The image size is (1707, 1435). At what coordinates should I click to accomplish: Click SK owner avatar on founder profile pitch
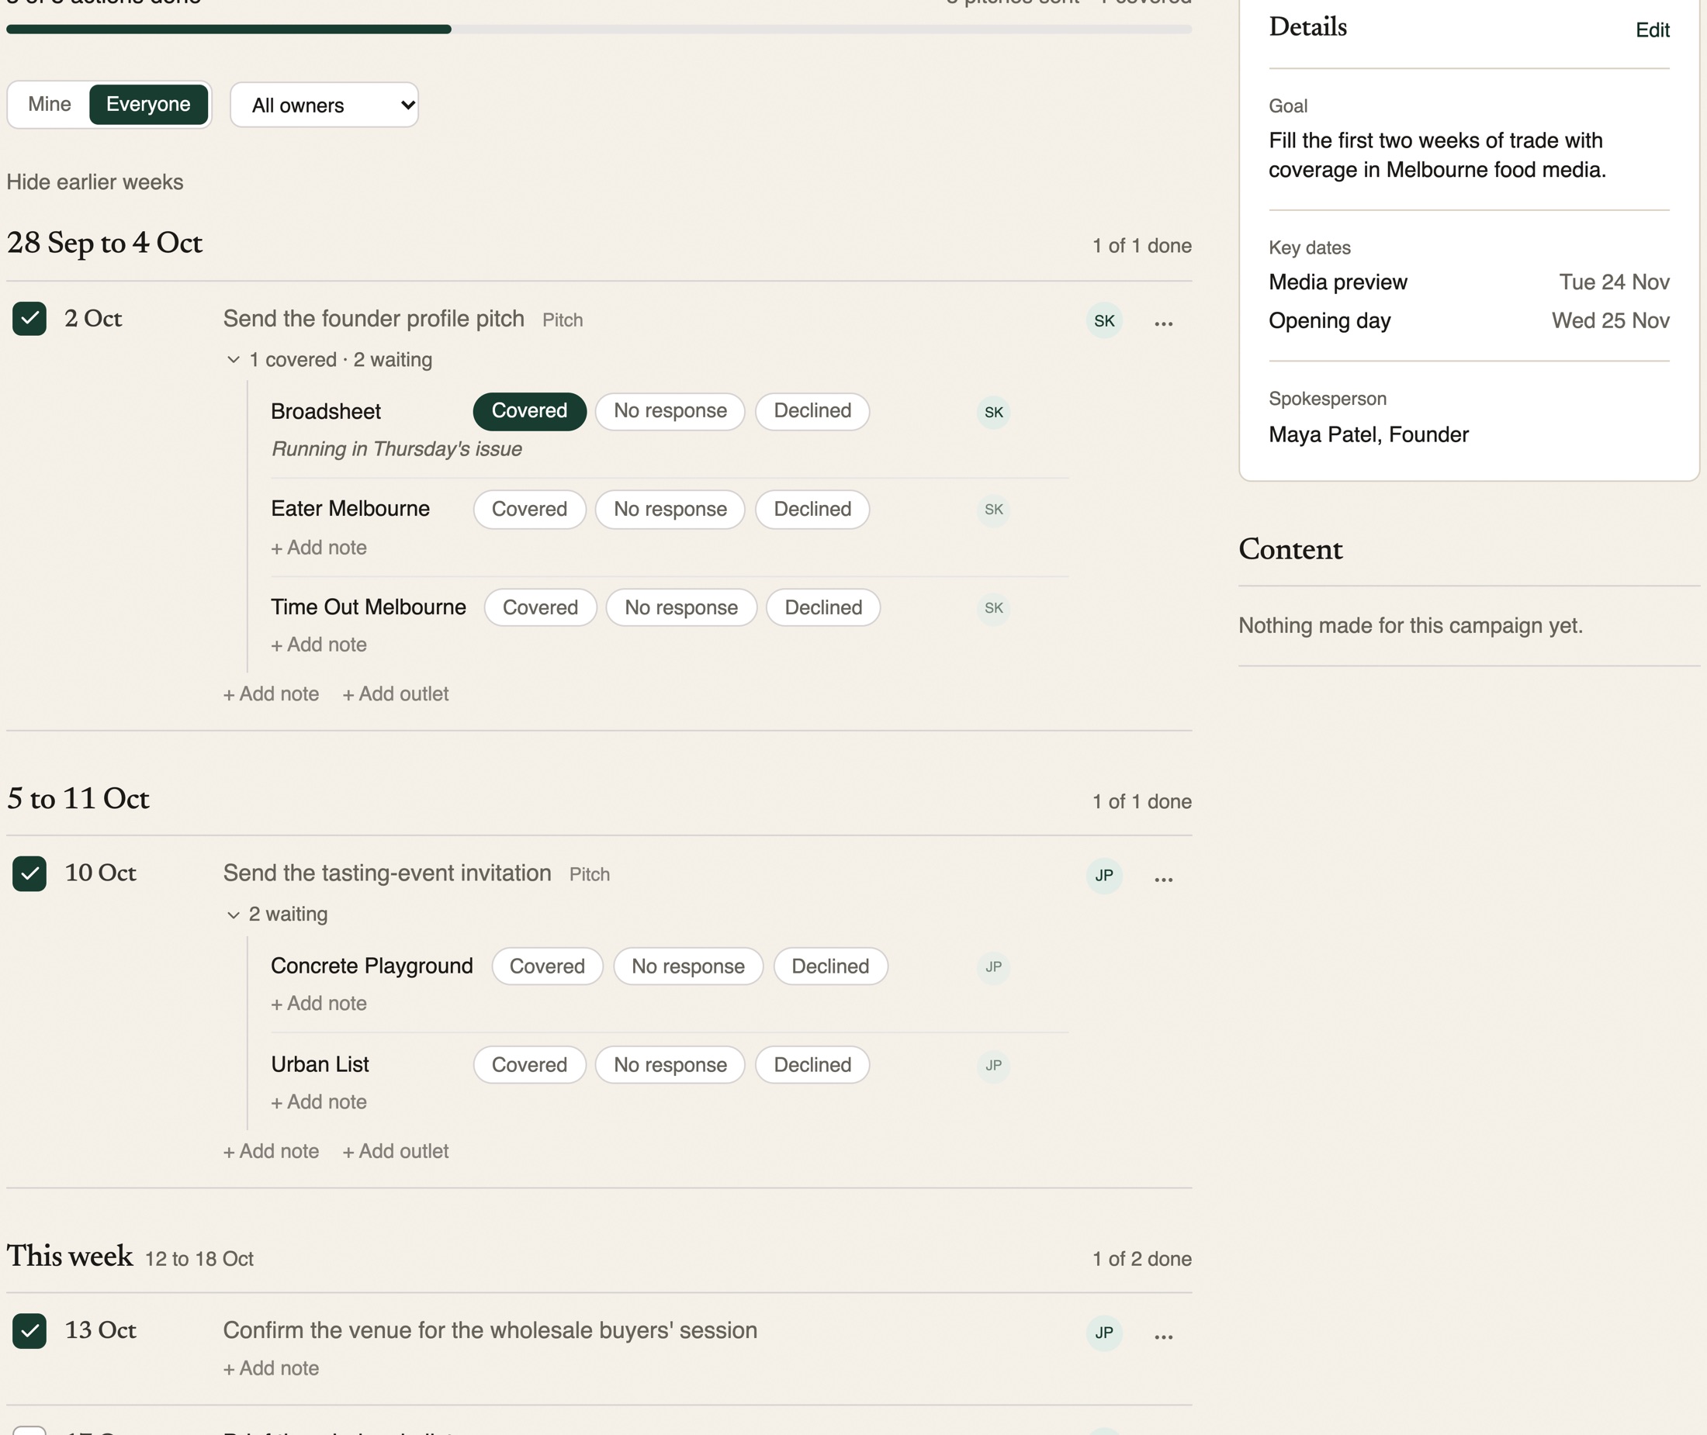click(1104, 320)
